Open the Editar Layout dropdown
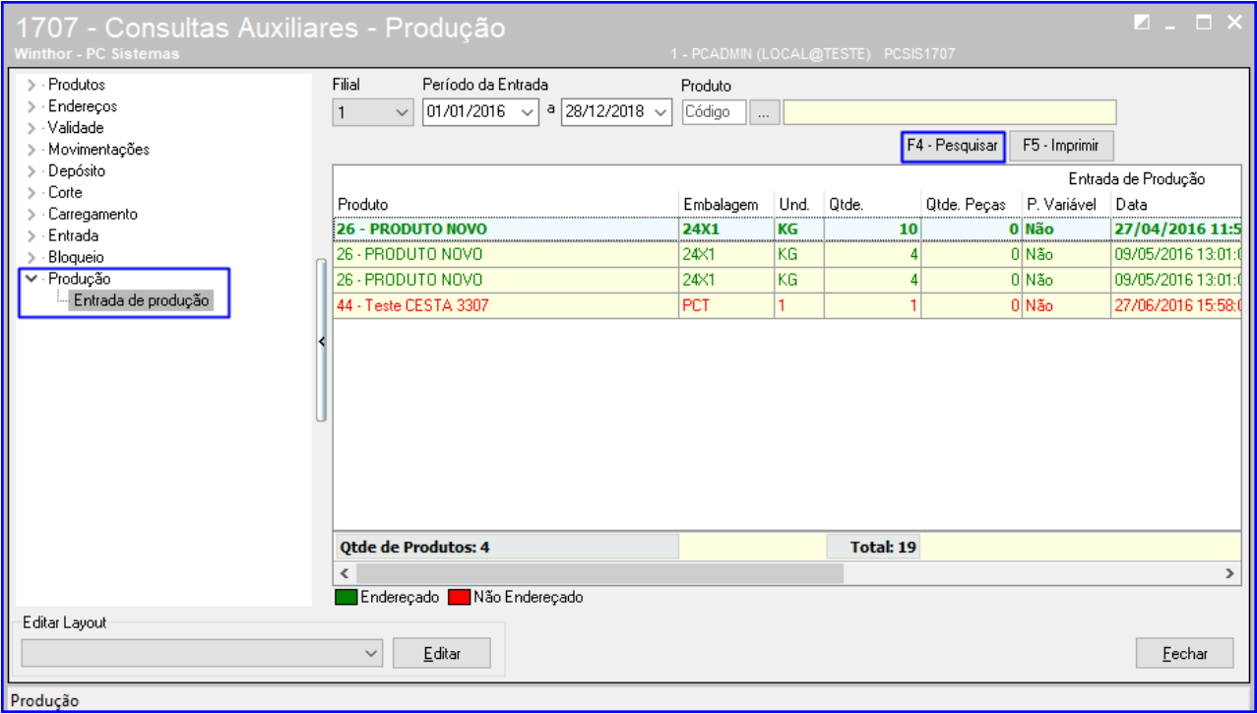This screenshot has width=1257, height=714. click(x=370, y=652)
